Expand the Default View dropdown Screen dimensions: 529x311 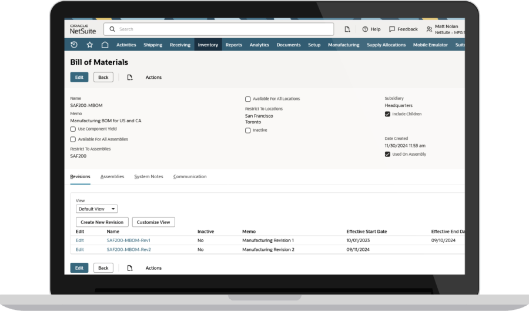(x=97, y=209)
